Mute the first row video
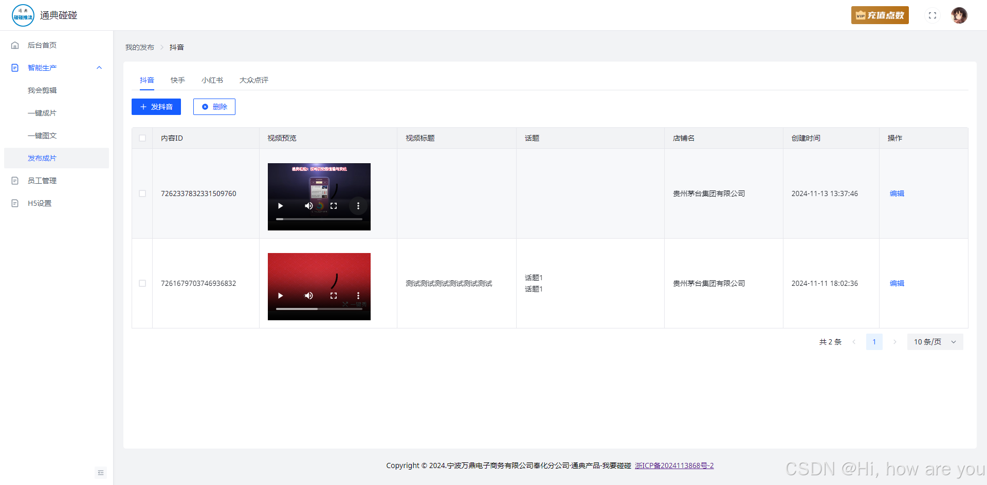This screenshot has width=987, height=485. [x=309, y=206]
